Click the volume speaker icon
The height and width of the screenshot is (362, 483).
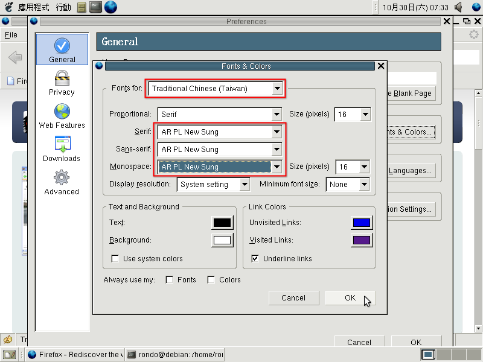[x=459, y=7]
